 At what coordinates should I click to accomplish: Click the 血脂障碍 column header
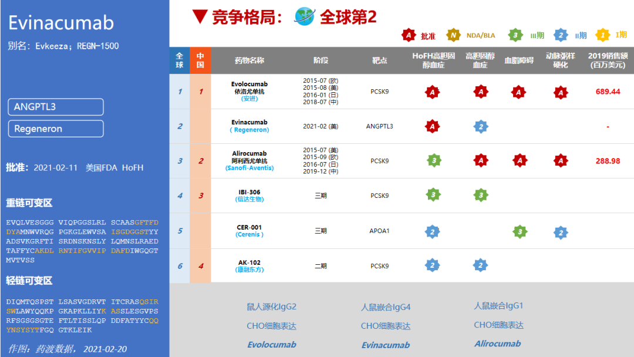point(519,60)
